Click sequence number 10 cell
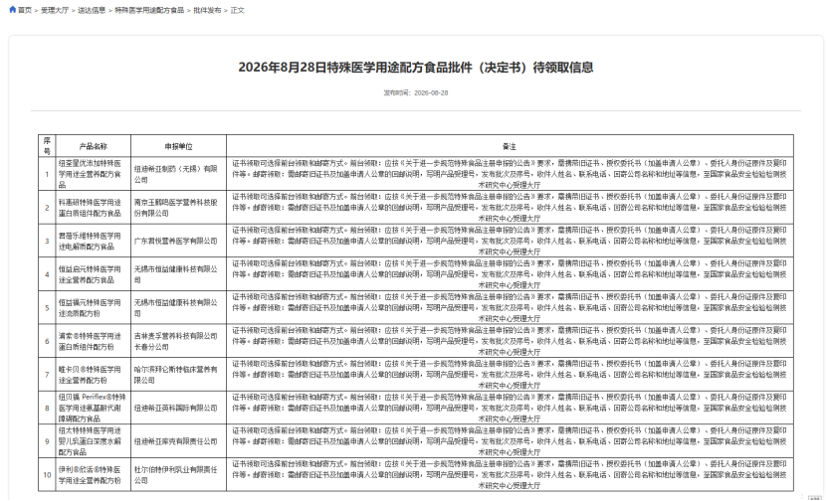The image size is (826, 501). click(x=47, y=475)
